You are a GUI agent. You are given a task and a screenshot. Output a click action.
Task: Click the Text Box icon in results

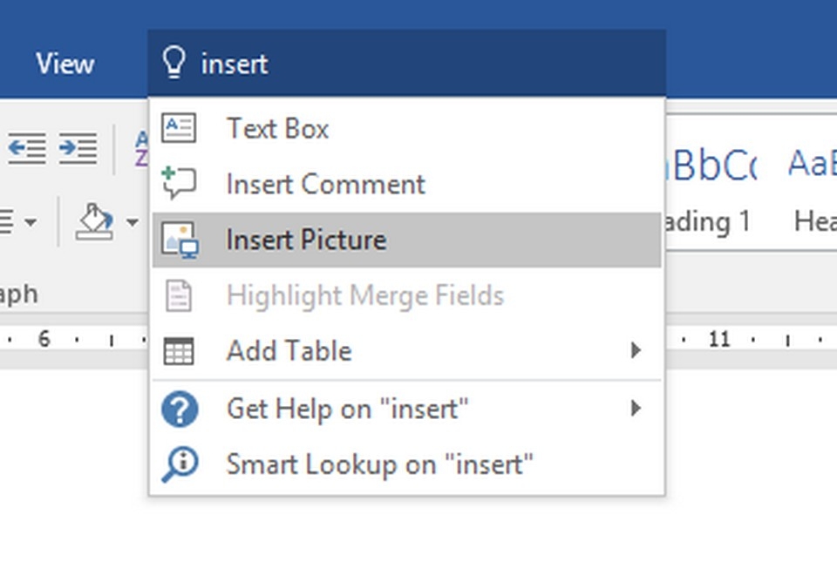(x=180, y=128)
